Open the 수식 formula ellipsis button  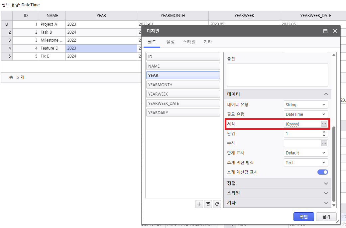pos(324,143)
